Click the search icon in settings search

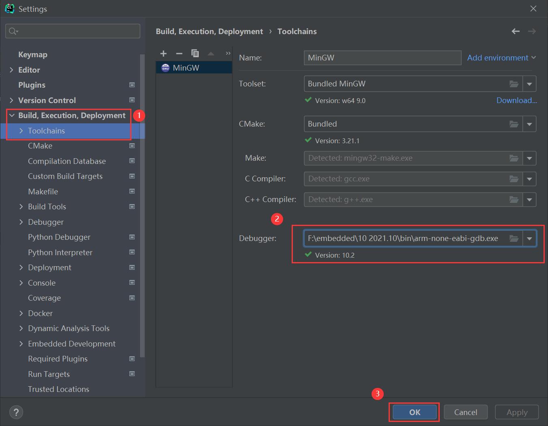(13, 31)
